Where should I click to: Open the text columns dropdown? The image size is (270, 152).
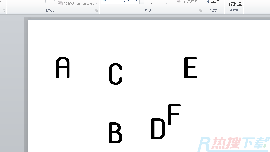pyautogui.click(x=52, y=1)
